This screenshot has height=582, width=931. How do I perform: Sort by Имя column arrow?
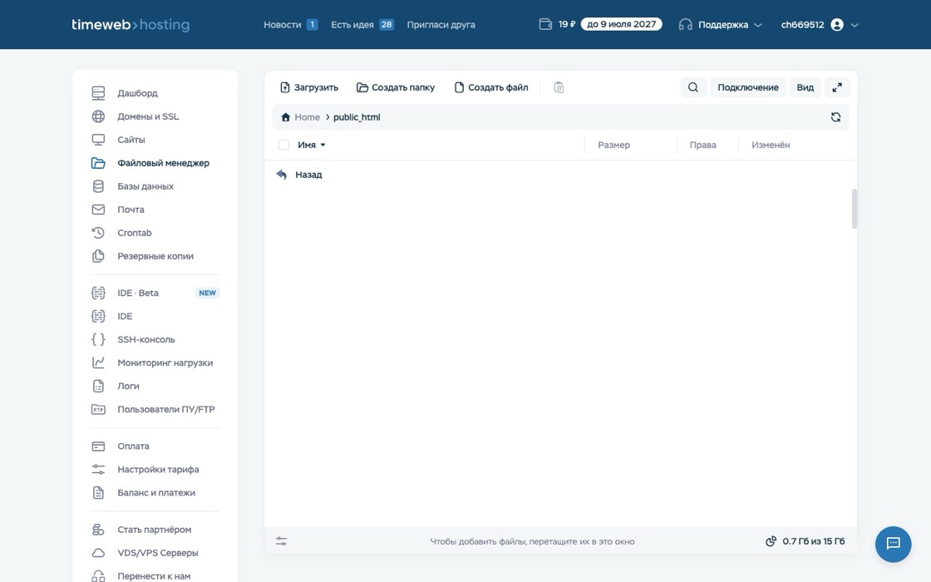click(323, 145)
